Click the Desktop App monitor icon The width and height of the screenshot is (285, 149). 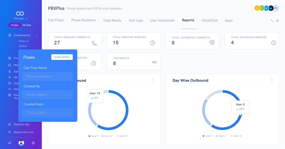(9, 125)
